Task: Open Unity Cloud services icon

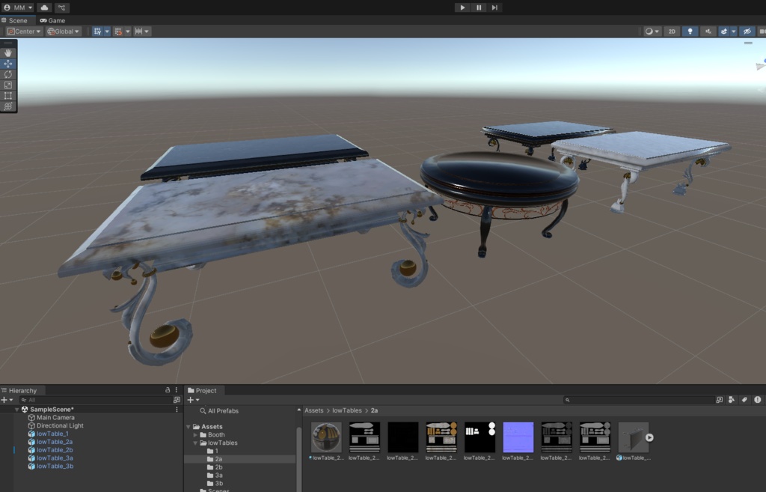Action: [44, 7]
